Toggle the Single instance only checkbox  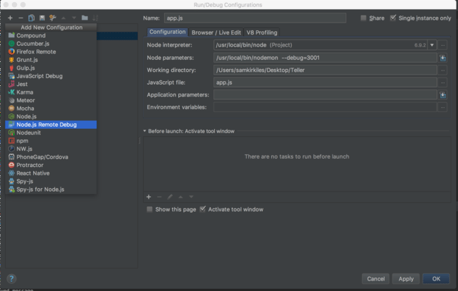(393, 18)
